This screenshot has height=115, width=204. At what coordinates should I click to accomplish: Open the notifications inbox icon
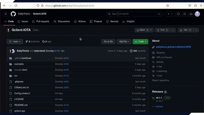coord(191,14)
